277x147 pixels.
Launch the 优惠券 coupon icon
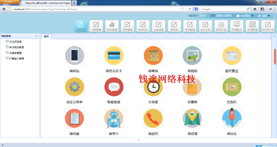coord(192,87)
